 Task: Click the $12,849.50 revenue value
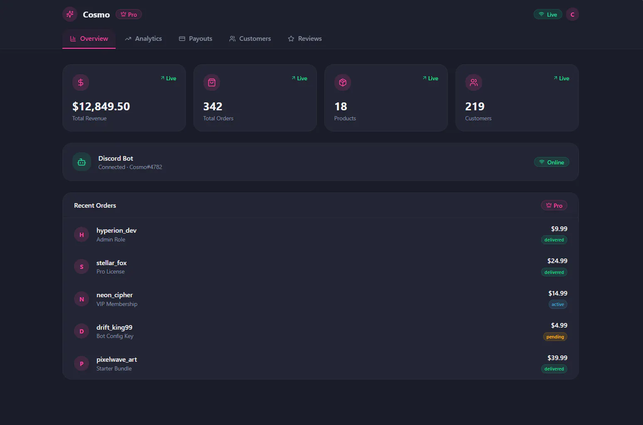point(101,107)
